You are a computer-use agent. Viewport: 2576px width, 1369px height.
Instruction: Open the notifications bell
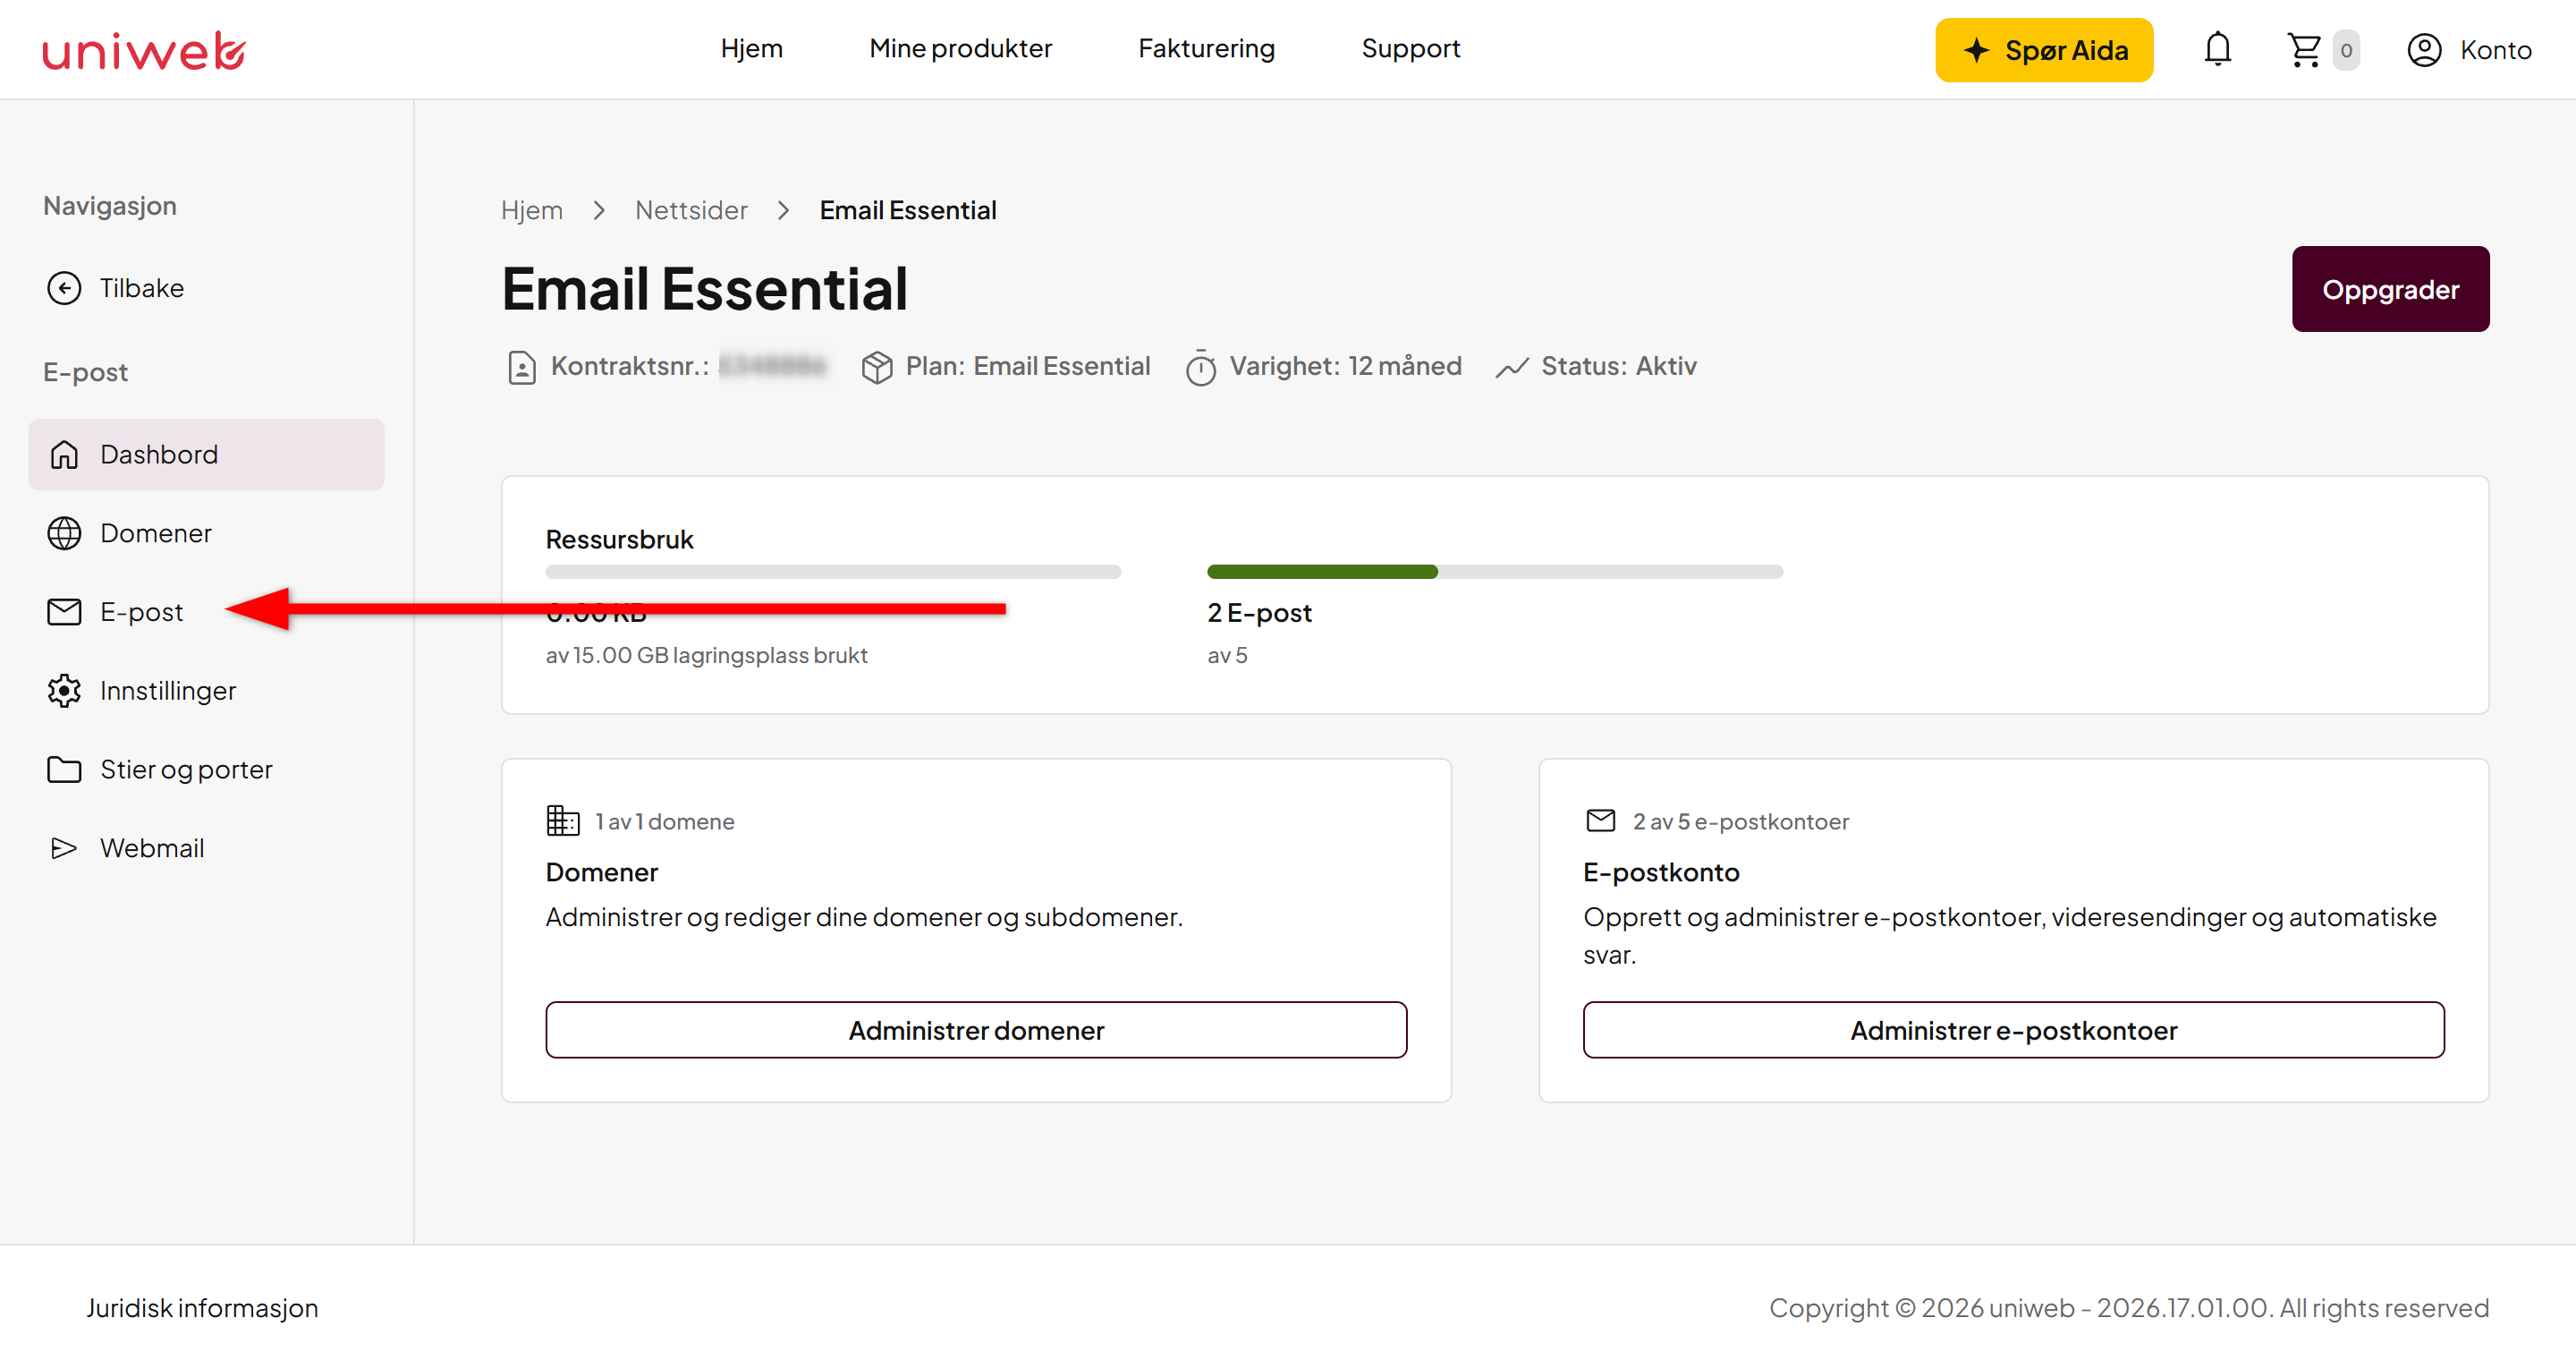[2217, 49]
